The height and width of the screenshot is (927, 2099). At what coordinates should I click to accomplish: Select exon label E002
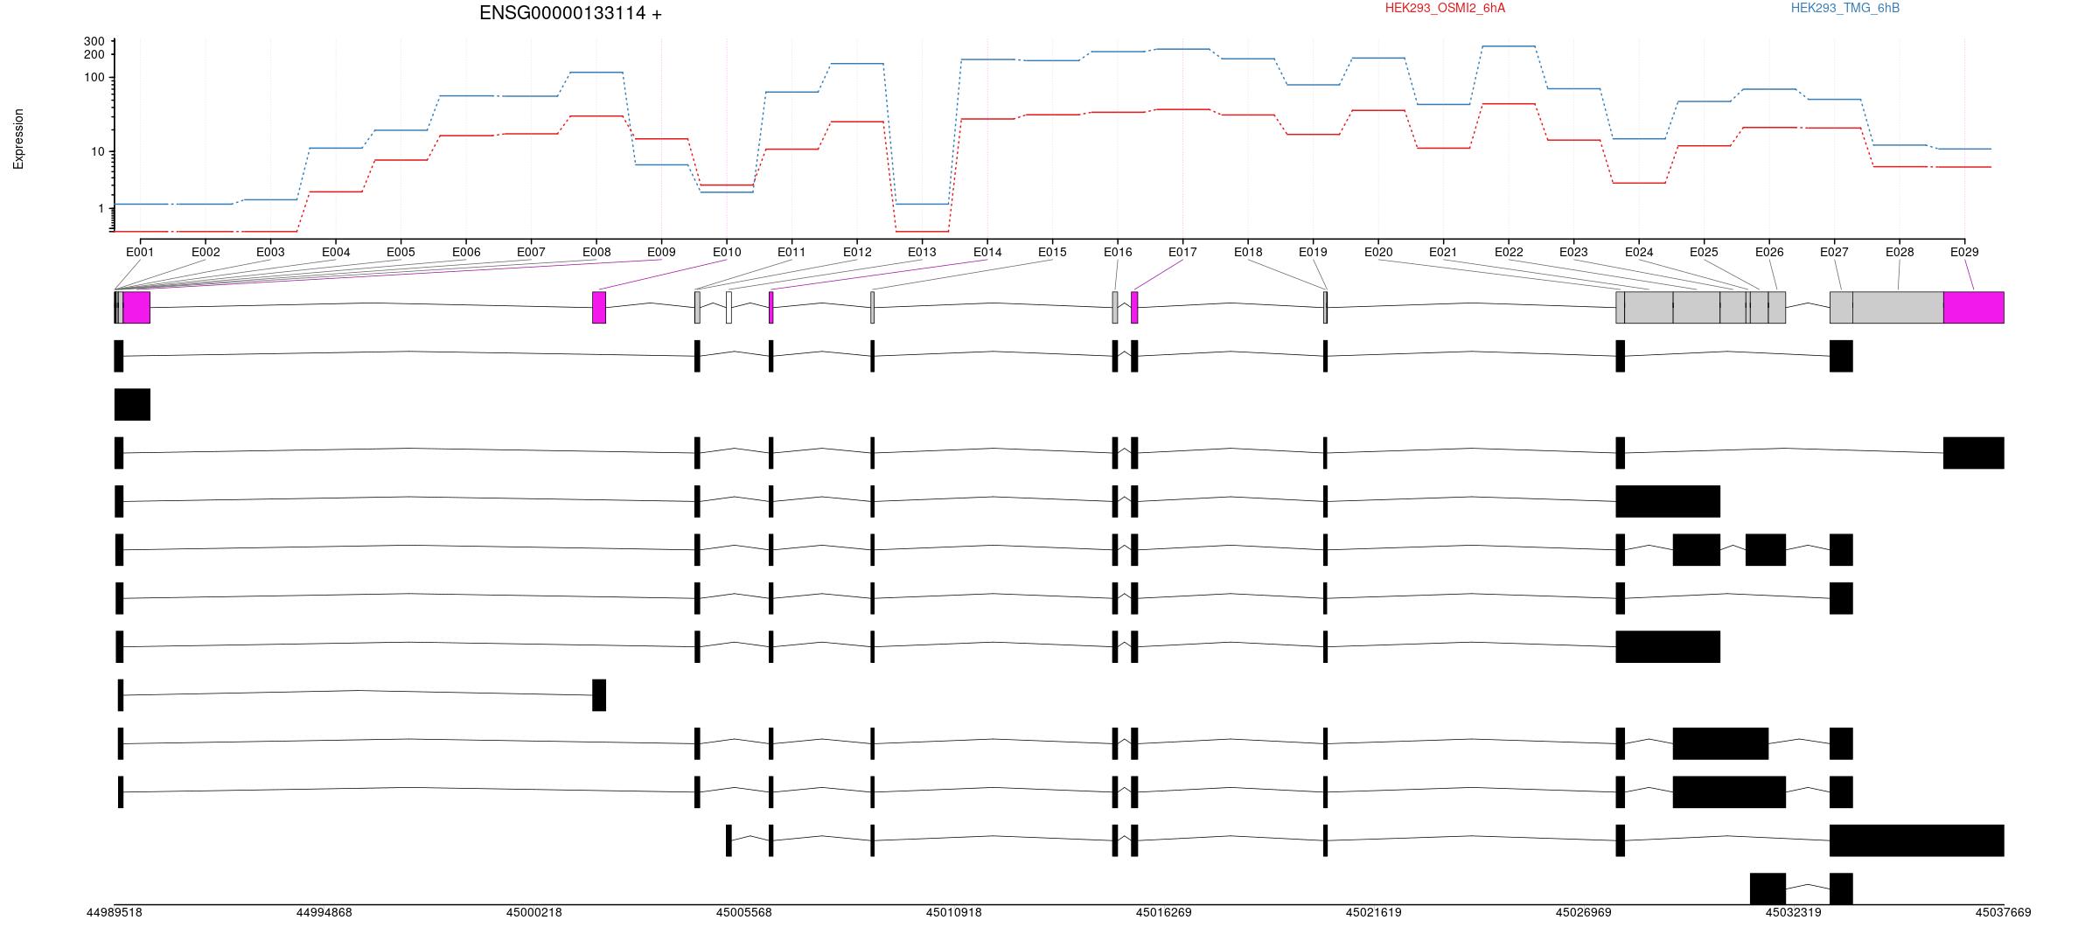(206, 252)
